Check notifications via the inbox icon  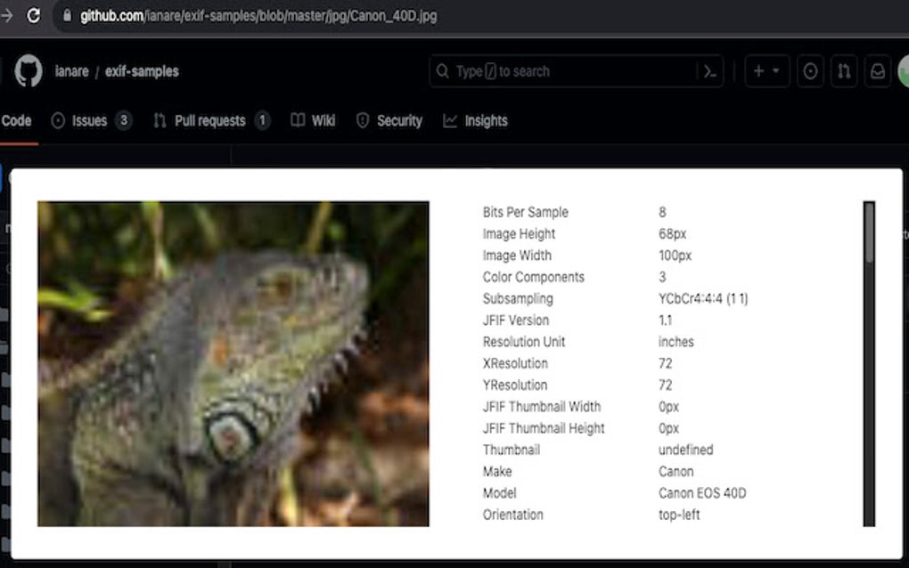[878, 71]
